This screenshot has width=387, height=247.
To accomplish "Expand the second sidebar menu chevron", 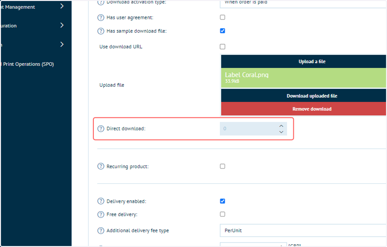I will 62,25.
